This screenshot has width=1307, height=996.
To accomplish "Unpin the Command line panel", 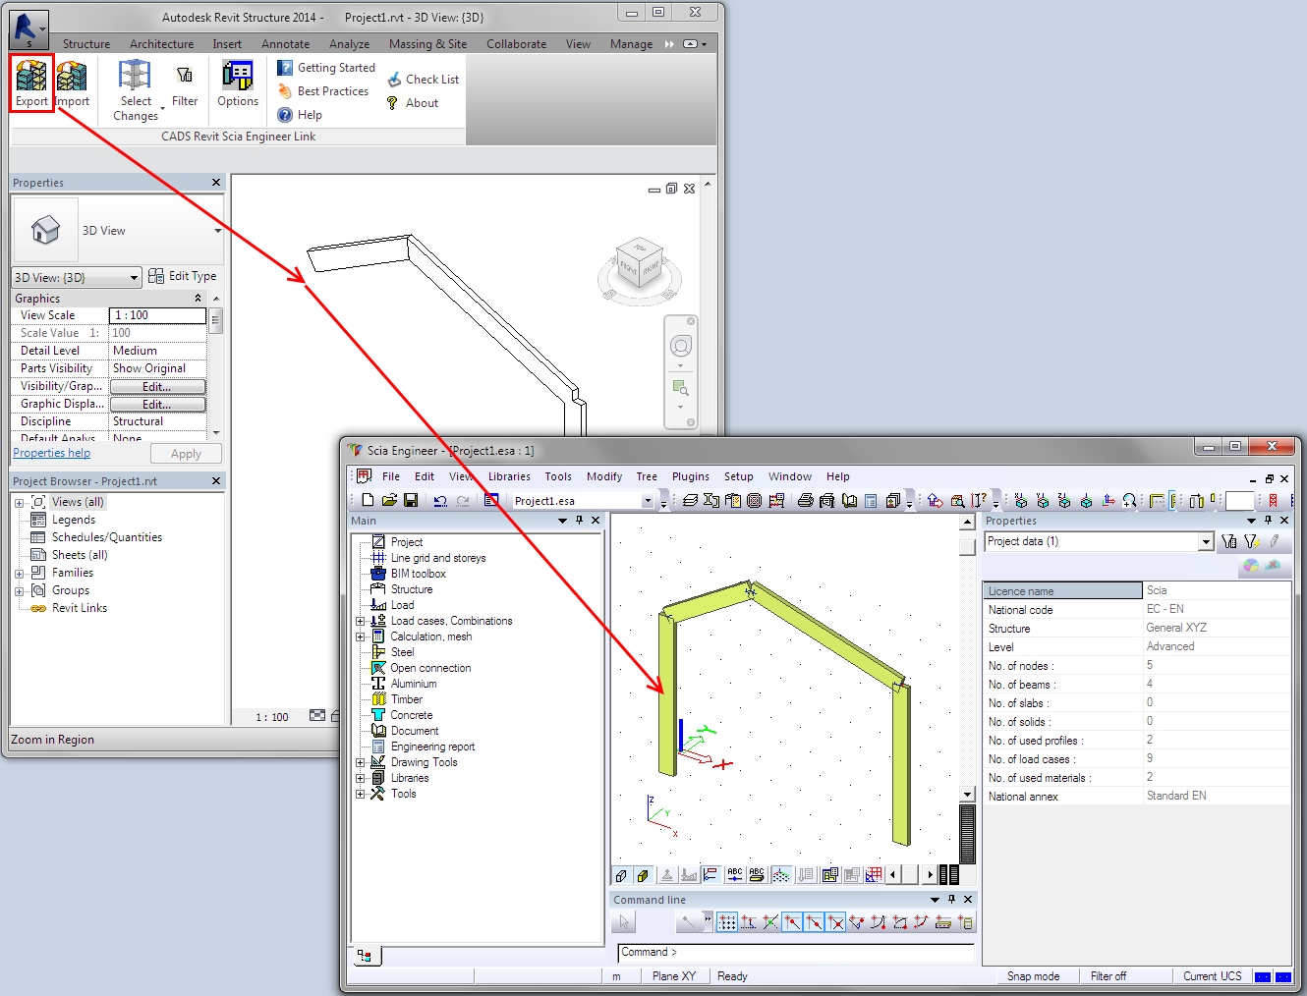I will coord(950,899).
